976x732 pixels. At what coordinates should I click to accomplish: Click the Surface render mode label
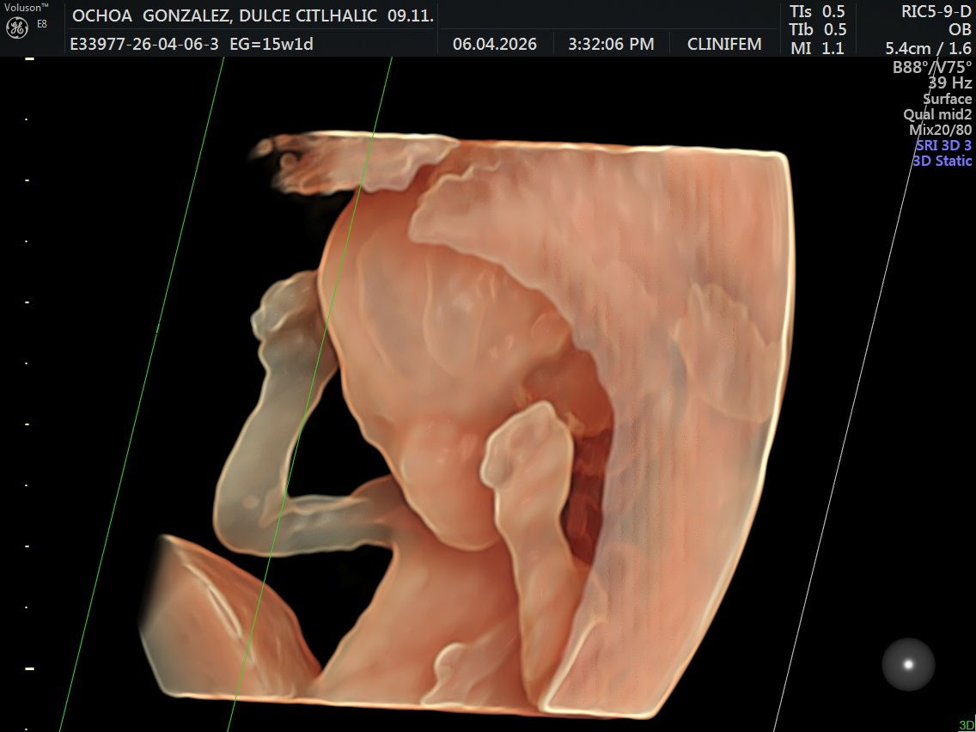point(947,98)
